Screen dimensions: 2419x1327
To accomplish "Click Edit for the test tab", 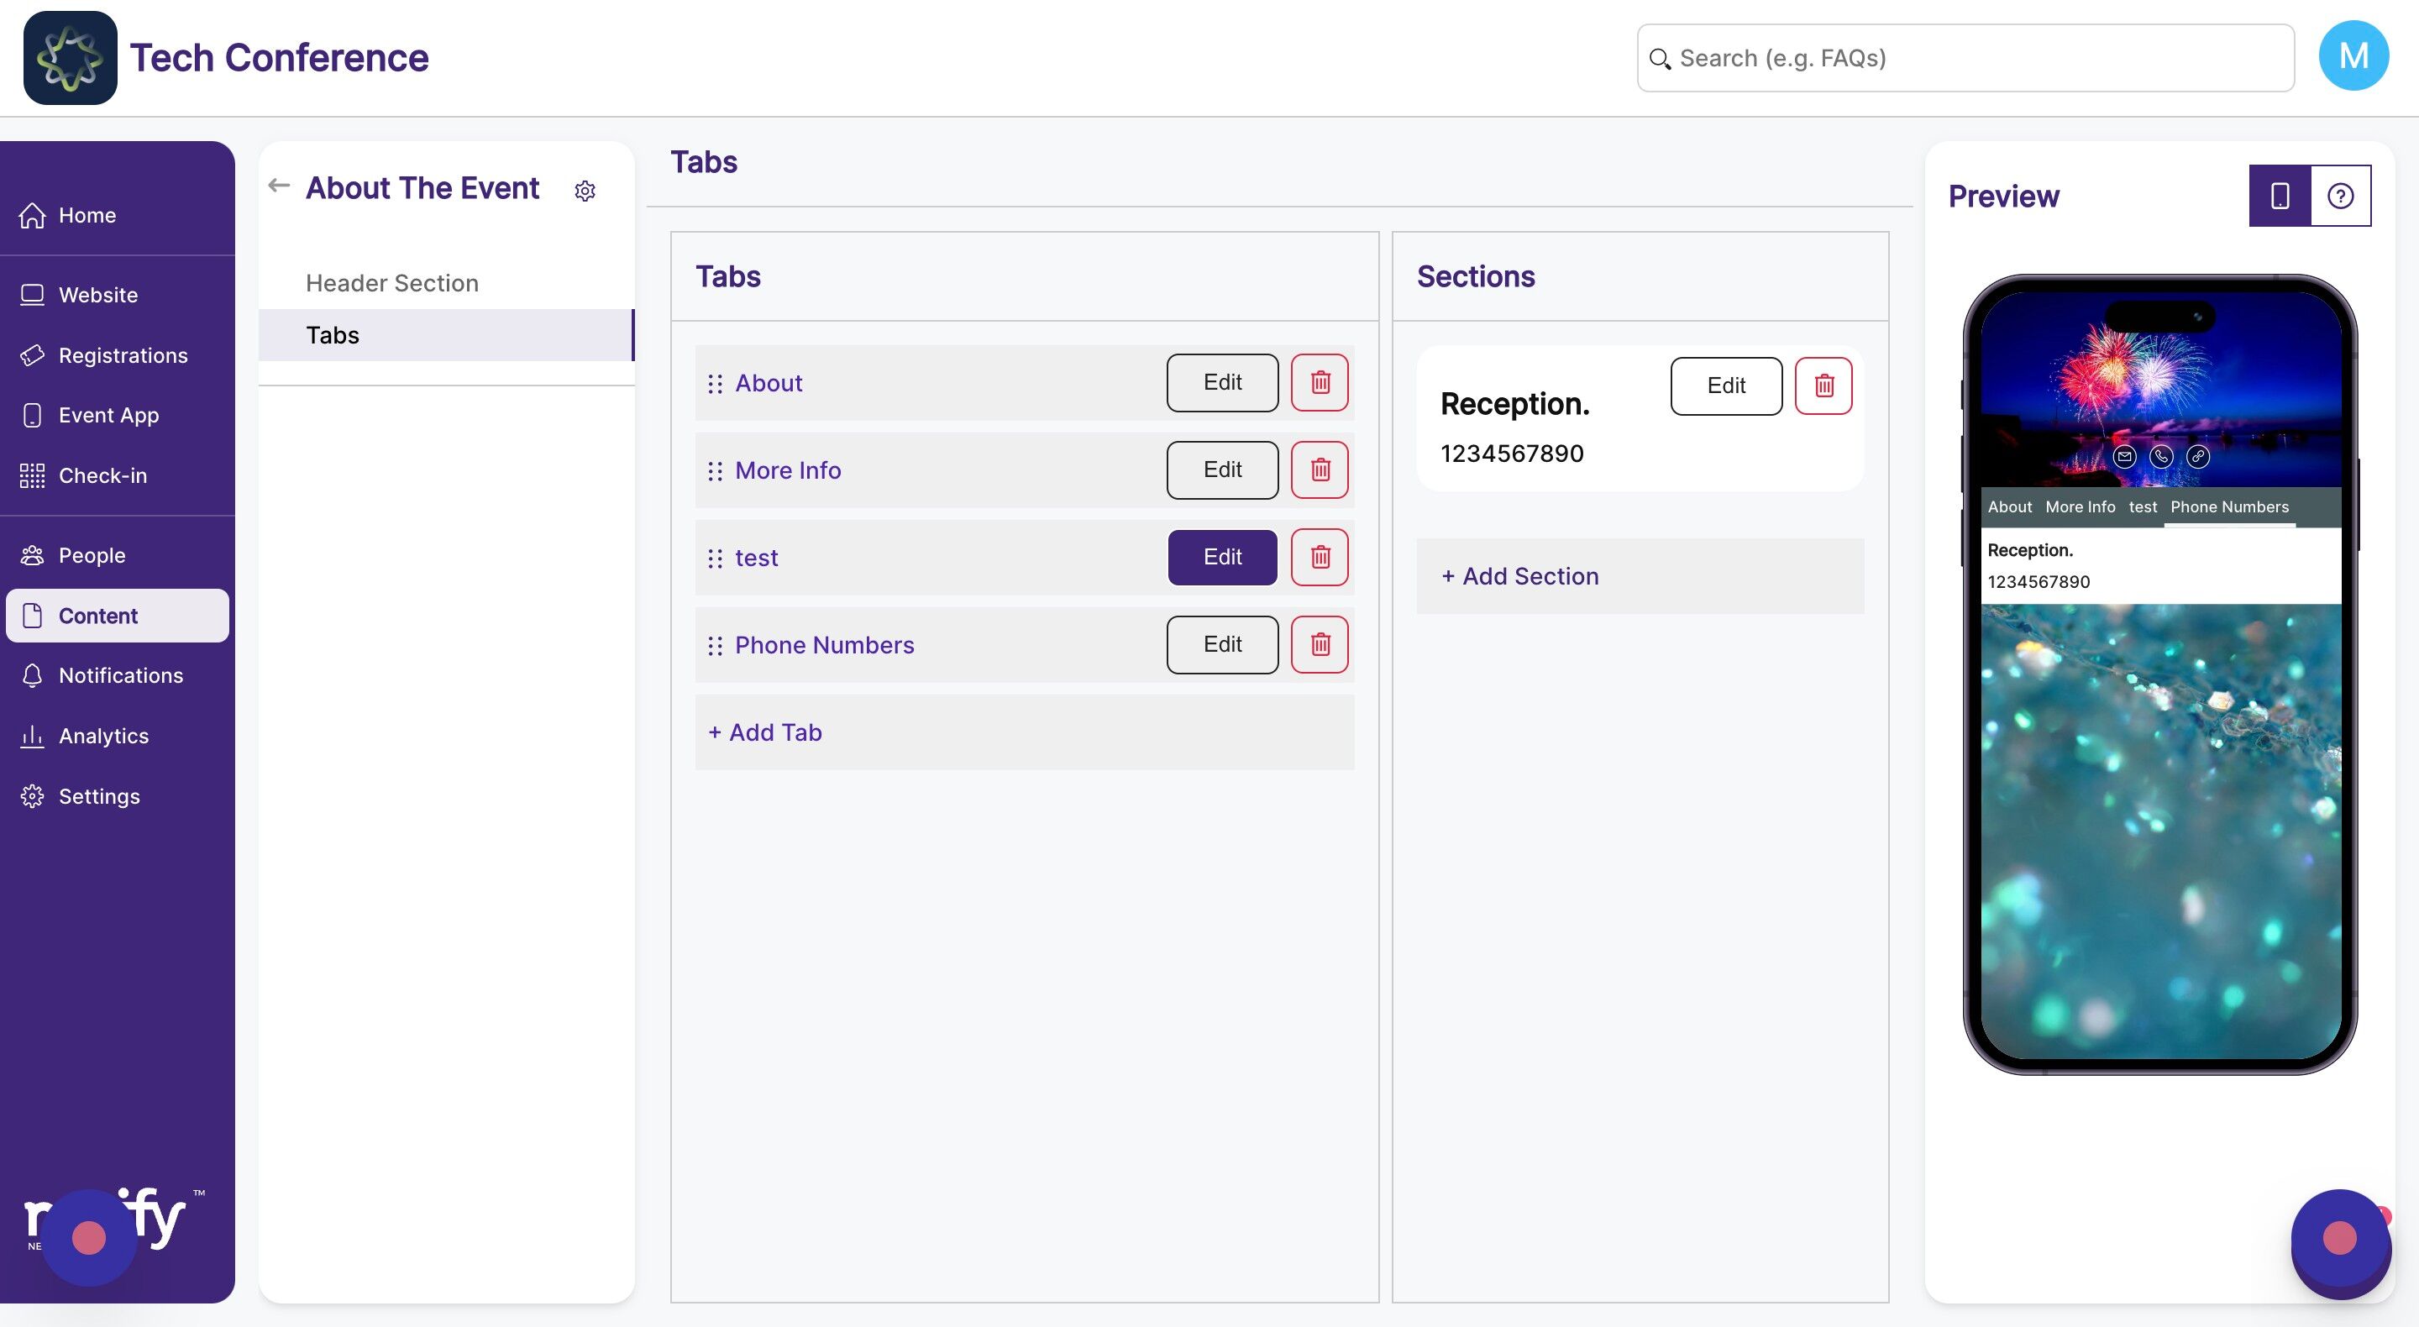I will click(x=1222, y=557).
